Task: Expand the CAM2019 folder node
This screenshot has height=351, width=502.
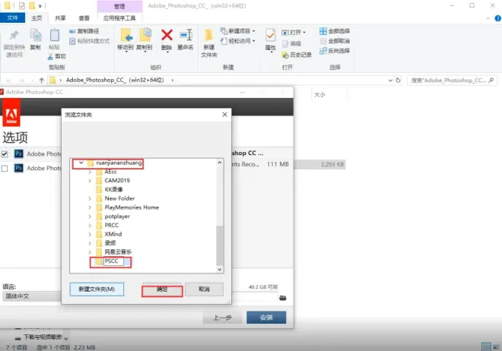Action: coord(90,181)
